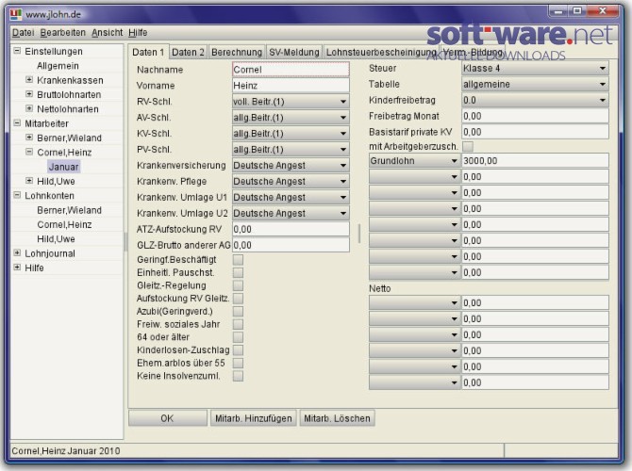Collapse the Mitarbeiter tree node
Viewport: 632px width, 471px height.
coord(17,122)
